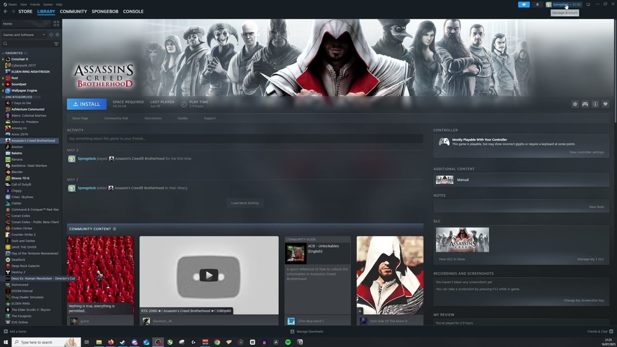
Task: Show ready-to-play games only icon
Action: 57,35
